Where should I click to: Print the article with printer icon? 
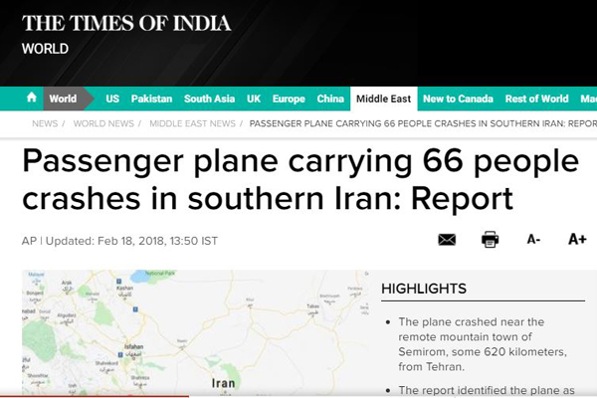(x=490, y=239)
